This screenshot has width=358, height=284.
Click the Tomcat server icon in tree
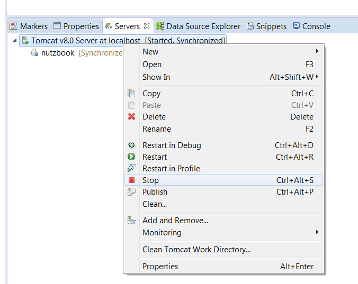[25, 41]
